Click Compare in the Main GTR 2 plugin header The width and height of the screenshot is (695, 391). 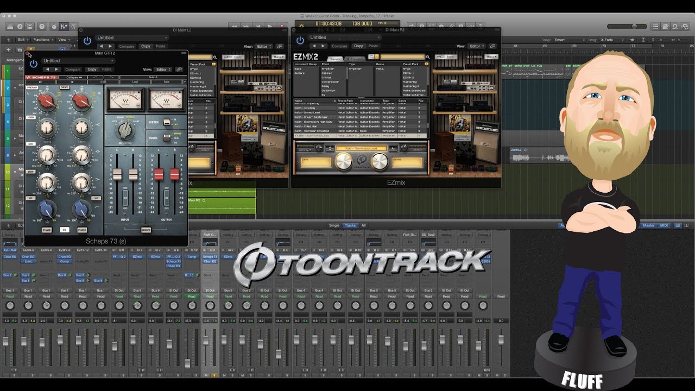[x=73, y=70]
